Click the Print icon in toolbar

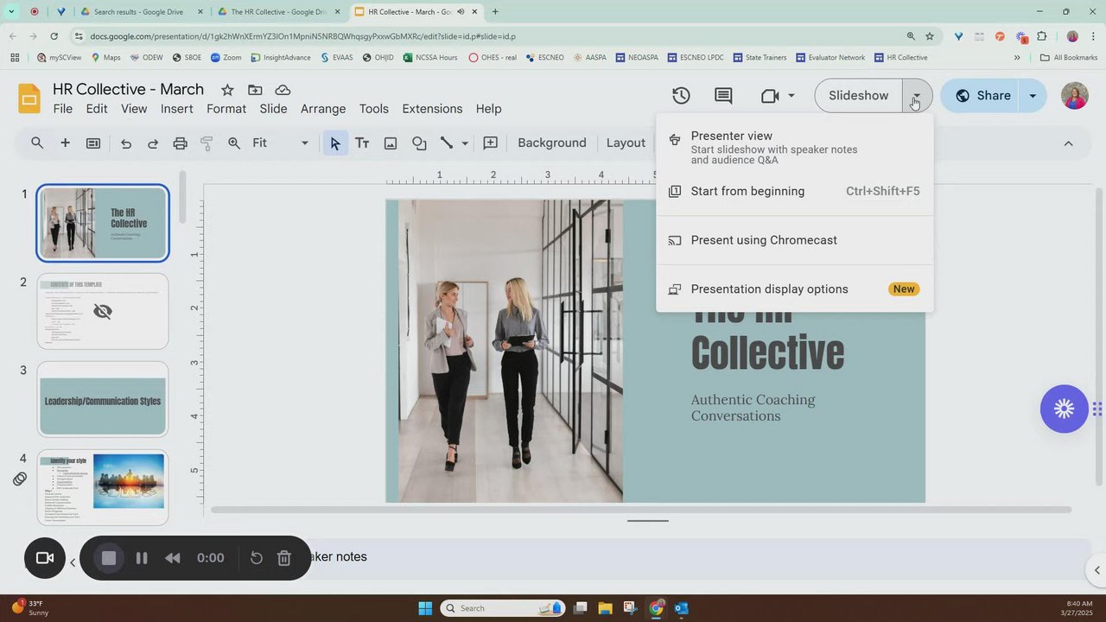(180, 143)
